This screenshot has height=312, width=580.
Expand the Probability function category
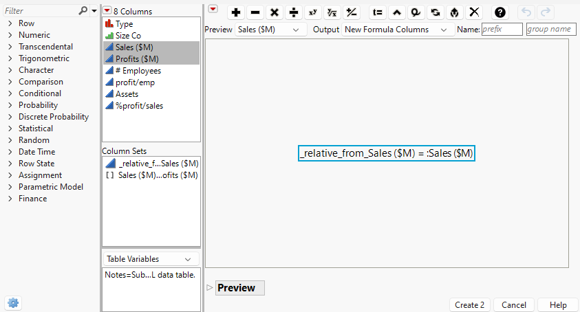click(x=10, y=105)
